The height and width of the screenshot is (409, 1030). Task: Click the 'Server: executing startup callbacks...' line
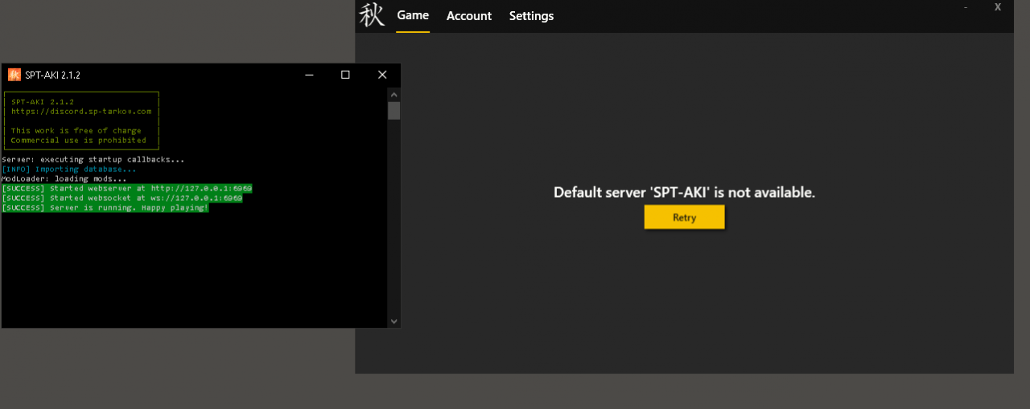point(93,160)
